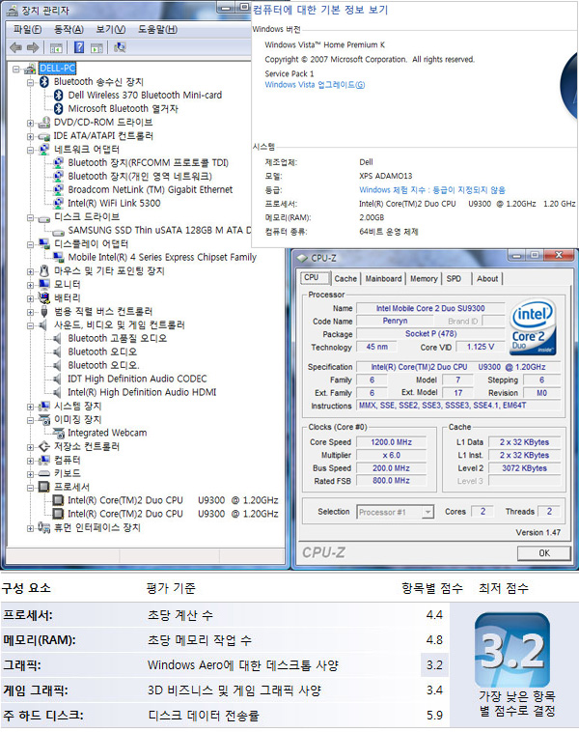
Task: Click the Intel High Definition Audio HDMI icon
Action: 57,392
